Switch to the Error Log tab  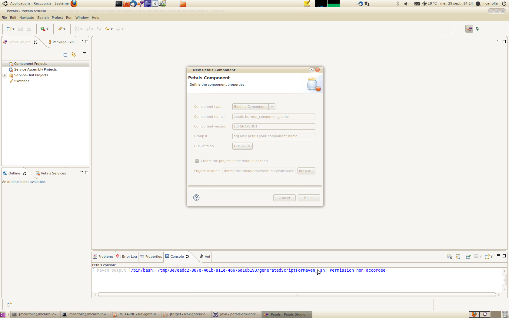click(x=127, y=257)
